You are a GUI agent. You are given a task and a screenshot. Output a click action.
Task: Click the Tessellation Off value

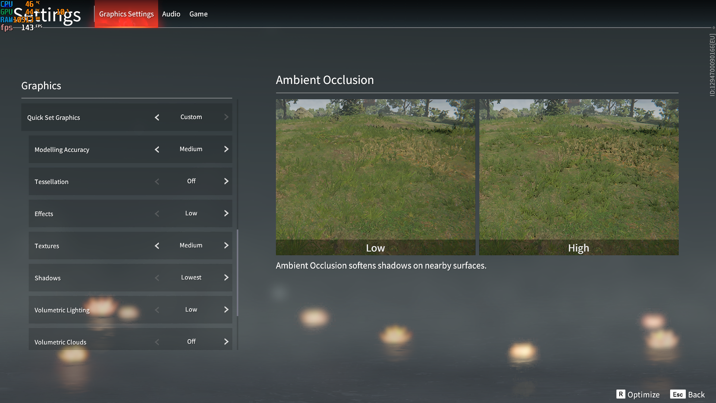(x=191, y=181)
